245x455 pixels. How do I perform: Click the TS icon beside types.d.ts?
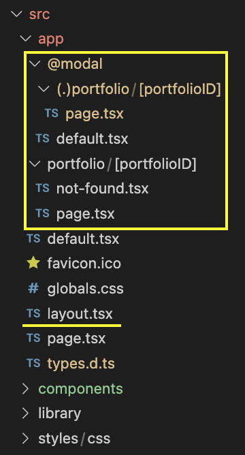coord(33,363)
